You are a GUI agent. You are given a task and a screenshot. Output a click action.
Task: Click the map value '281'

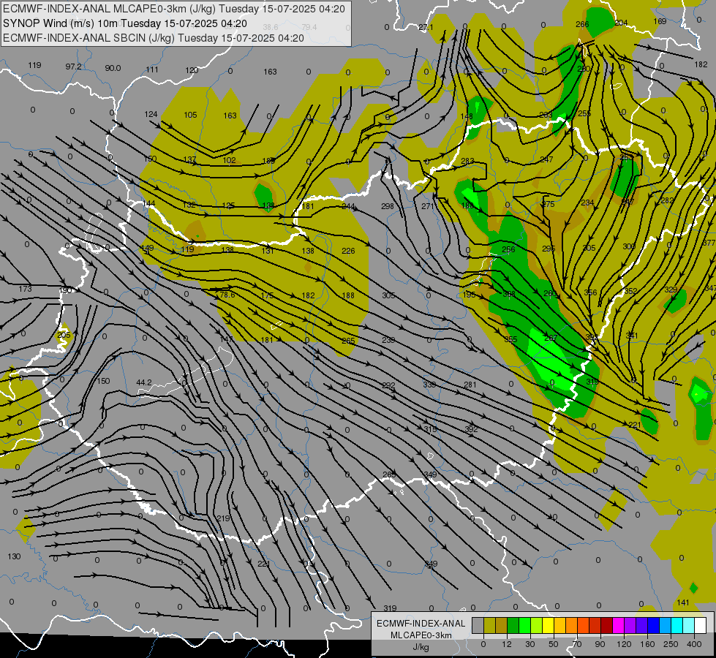tap(470, 385)
